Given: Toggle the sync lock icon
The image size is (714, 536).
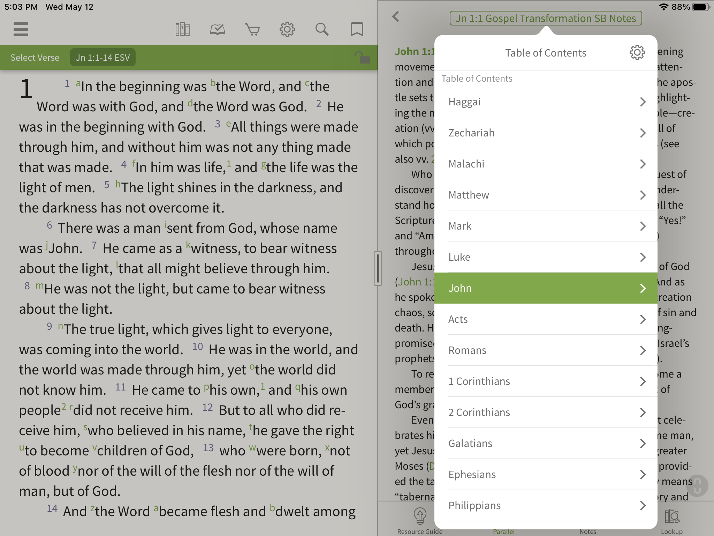Looking at the screenshot, I should pos(362,57).
